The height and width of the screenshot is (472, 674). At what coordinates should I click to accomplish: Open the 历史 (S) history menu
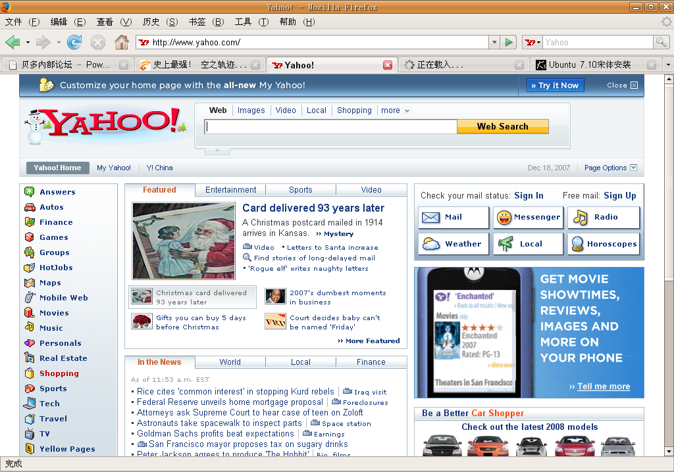pyautogui.click(x=160, y=22)
